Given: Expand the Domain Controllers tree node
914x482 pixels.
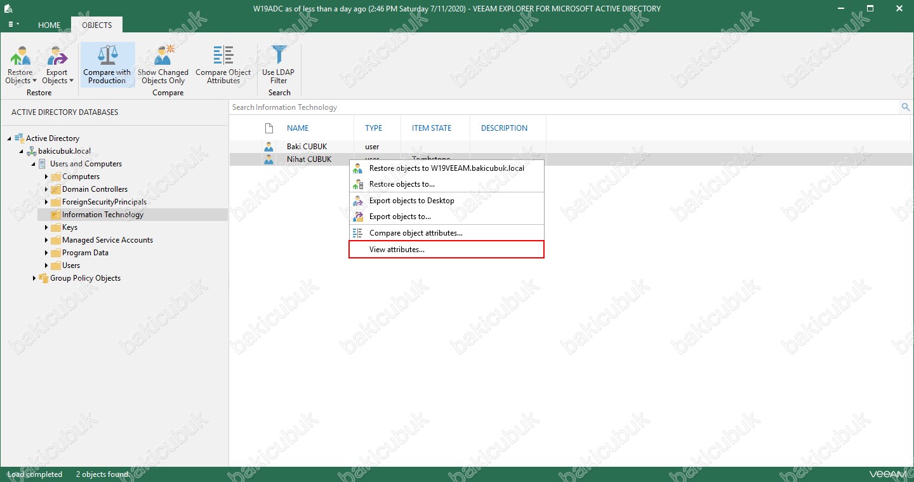Looking at the screenshot, I should click(46, 189).
